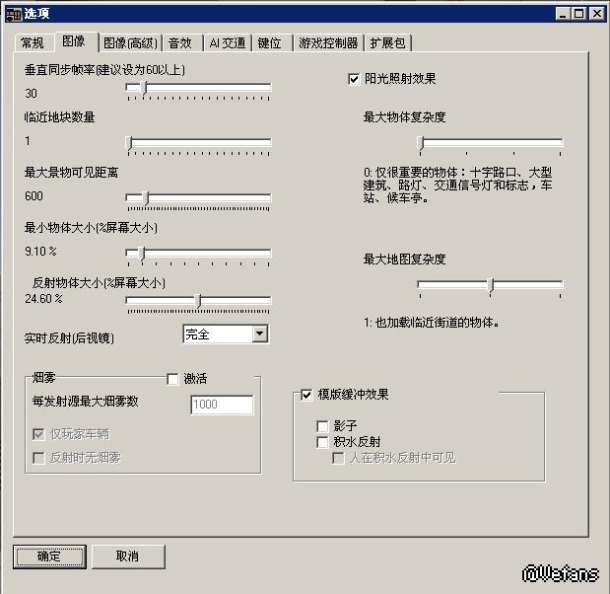Enable the 烟雾 激活 checkbox

point(172,379)
